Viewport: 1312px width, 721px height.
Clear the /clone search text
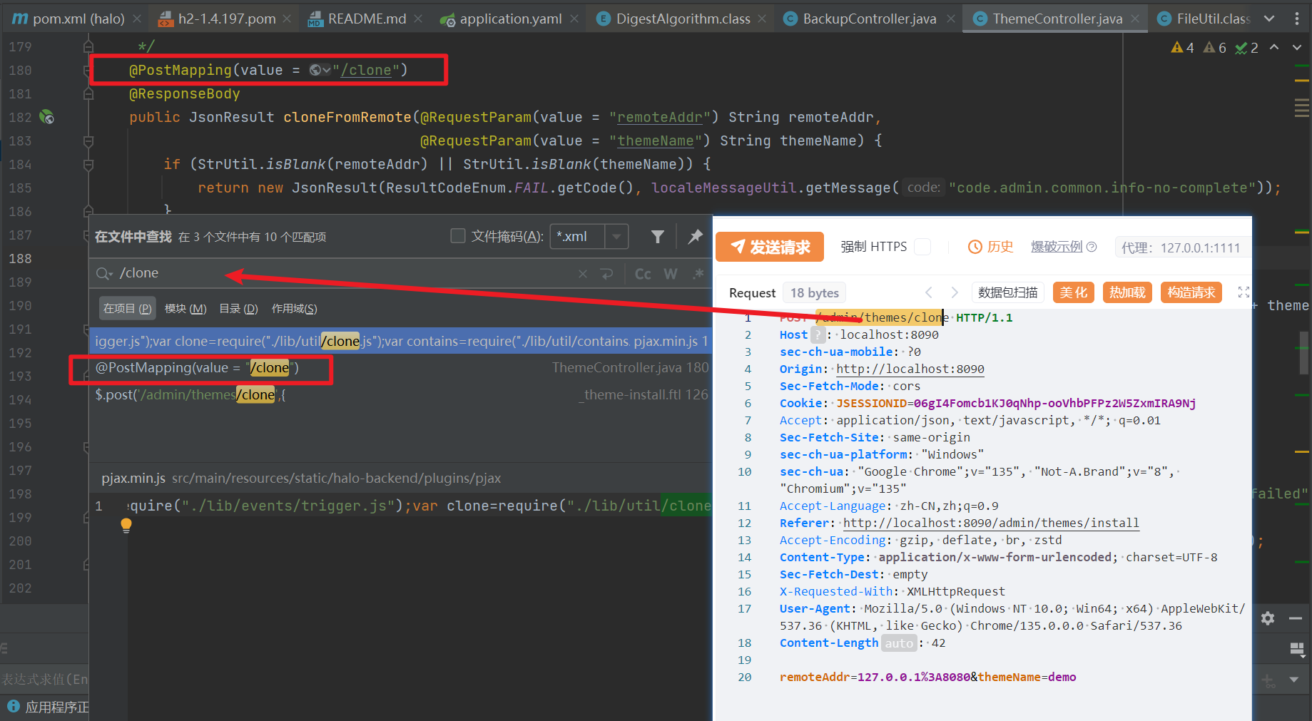583,274
